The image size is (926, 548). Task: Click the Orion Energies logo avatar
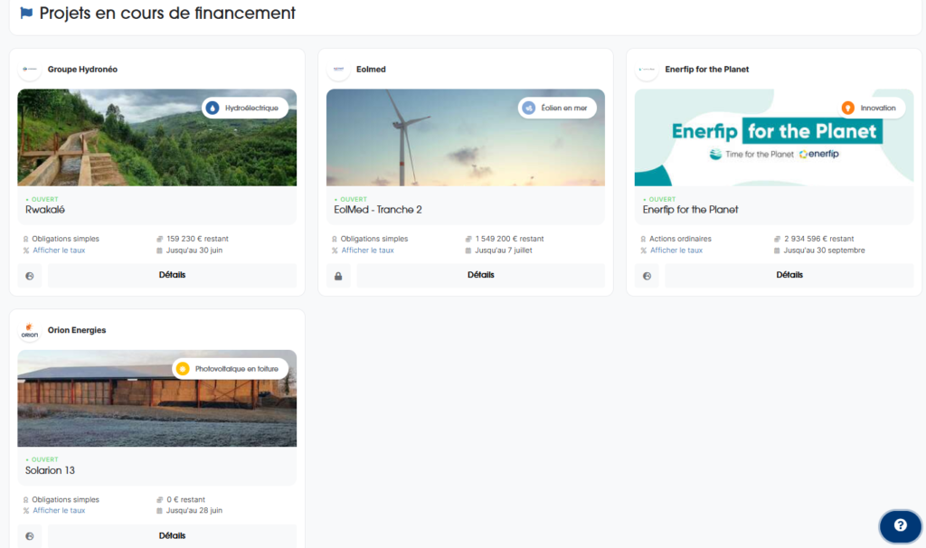pyautogui.click(x=30, y=330)
